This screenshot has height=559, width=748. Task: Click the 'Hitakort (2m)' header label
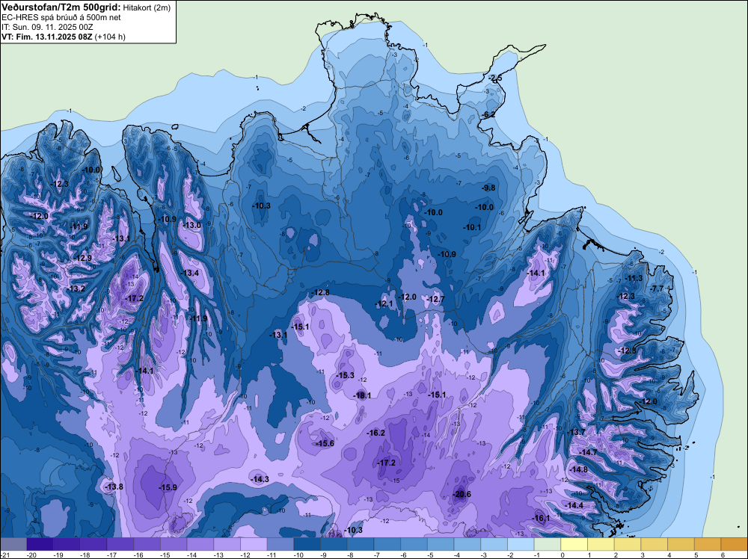click(147, 7)
